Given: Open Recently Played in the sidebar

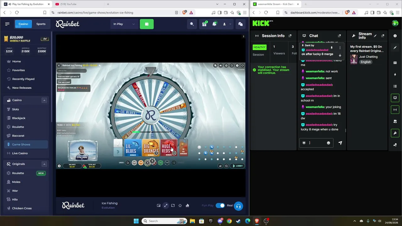Looking at the screenshot, I should point(26,79).
